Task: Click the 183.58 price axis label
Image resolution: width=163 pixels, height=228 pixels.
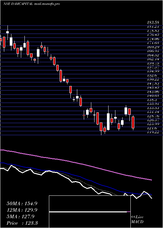Action: click(153, 22)
